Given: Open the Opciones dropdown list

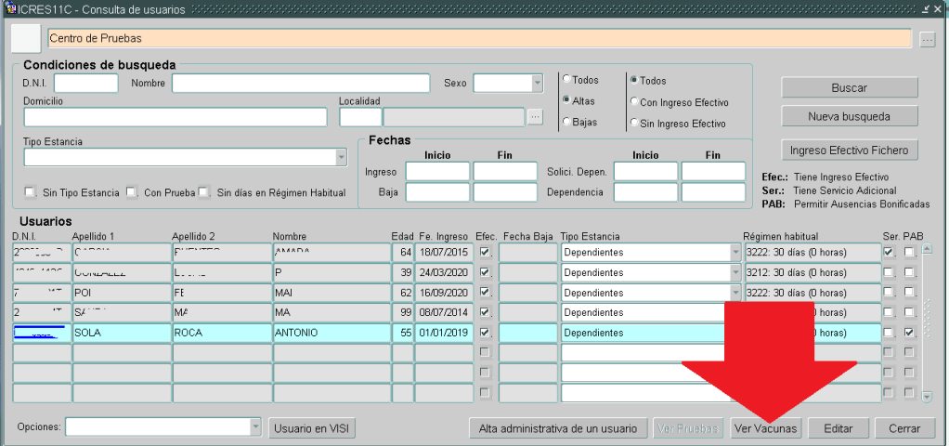Looking at the screenshot, I should pyautogui.click(x=255, y=427).
